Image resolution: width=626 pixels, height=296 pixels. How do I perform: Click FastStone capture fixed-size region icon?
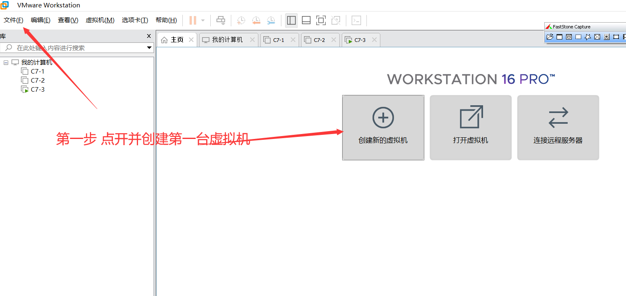(616, 37)
